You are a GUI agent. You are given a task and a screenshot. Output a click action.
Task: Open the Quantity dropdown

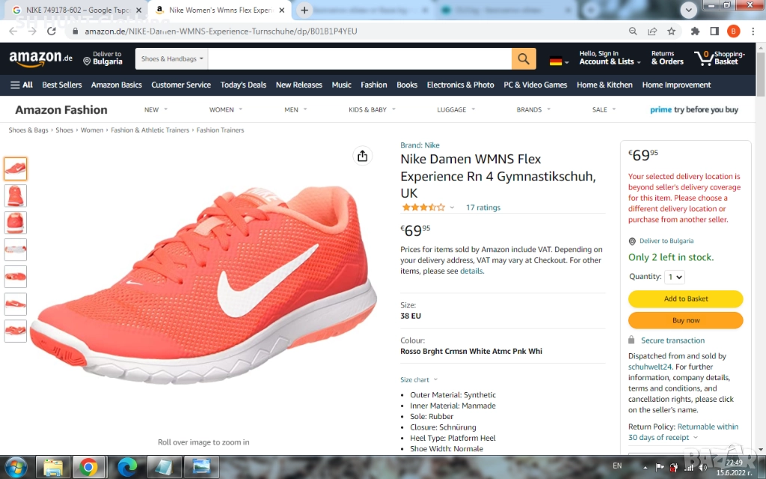675,277
